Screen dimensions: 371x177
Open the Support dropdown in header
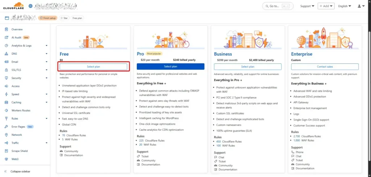click(307, 6)
